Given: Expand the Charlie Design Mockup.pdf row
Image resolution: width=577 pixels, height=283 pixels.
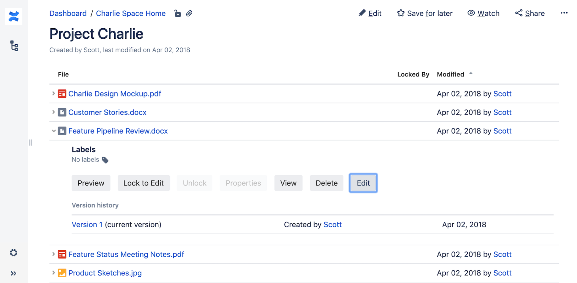Looking at the screenshot, I should [53, 93].
